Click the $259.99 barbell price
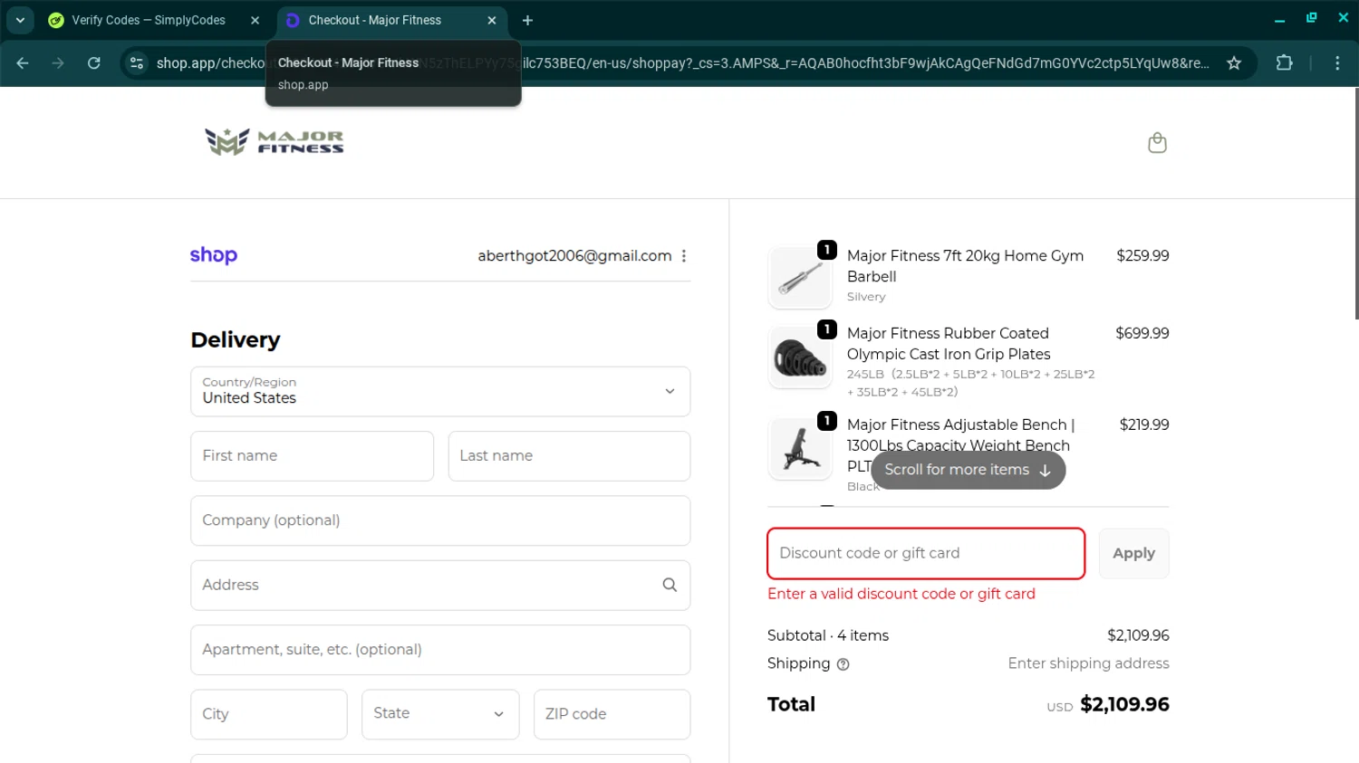This screenshot has width=1359, height=763. pyautogui.click(x=1142, y=256)
